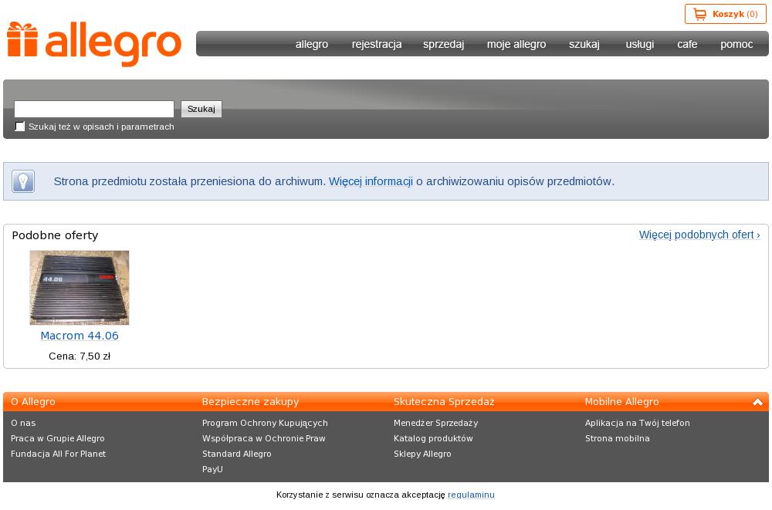The width and height of the screenshot is (772, 510).
Task: Click the Szukaj search button
Action: coord(201,109)
